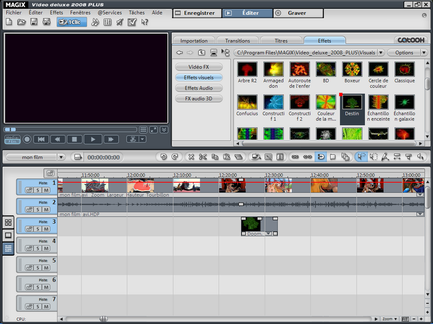The width and height of the screenshot is (433, 324).
Task: Select the curve pencil mouse mode
Action: click(x=385, y=157)
